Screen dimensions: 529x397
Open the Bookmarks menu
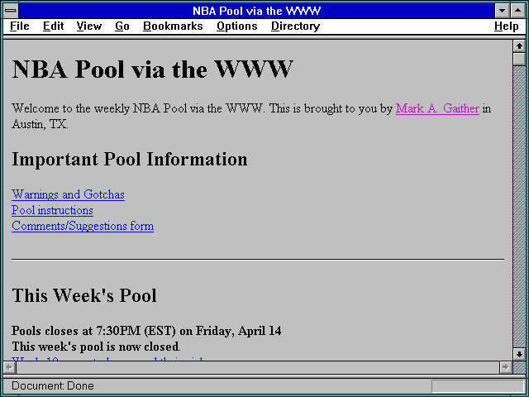point(173,26)
